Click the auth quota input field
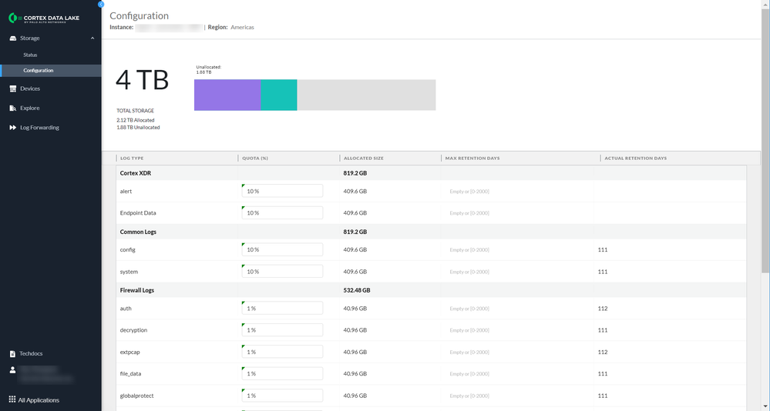770x411 pixels. 282,308
